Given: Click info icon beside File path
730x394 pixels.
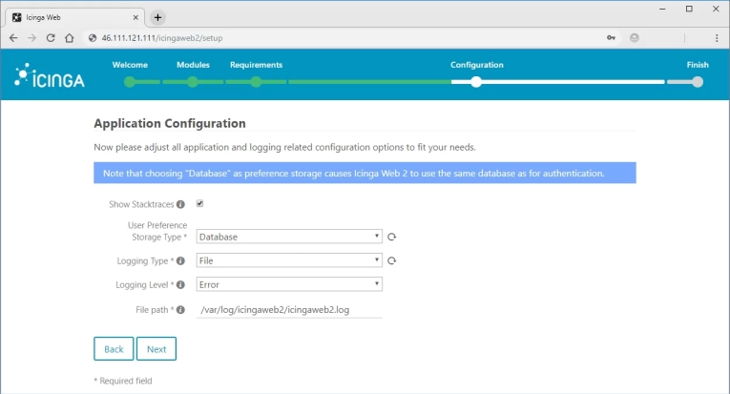Looking at the screenshot, I should (x=180, y=310).
